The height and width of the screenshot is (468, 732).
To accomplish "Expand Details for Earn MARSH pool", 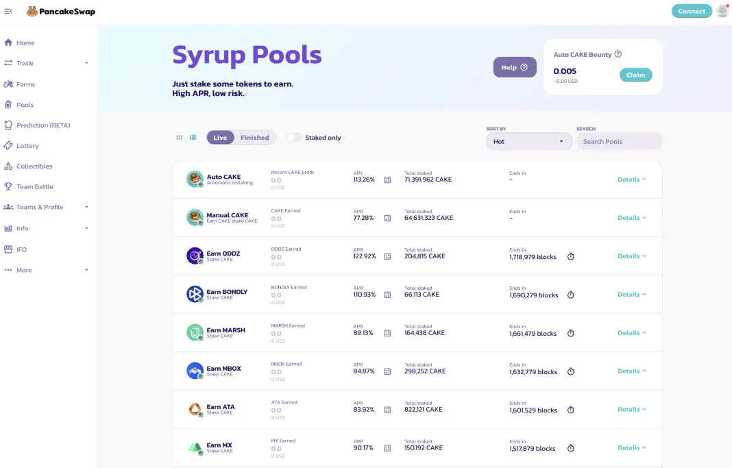I will point(632,333).
